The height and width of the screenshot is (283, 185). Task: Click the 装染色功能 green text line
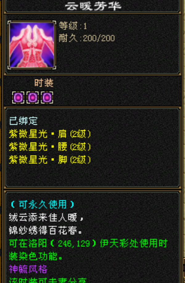pyautogui.click(x=36, y=256)
